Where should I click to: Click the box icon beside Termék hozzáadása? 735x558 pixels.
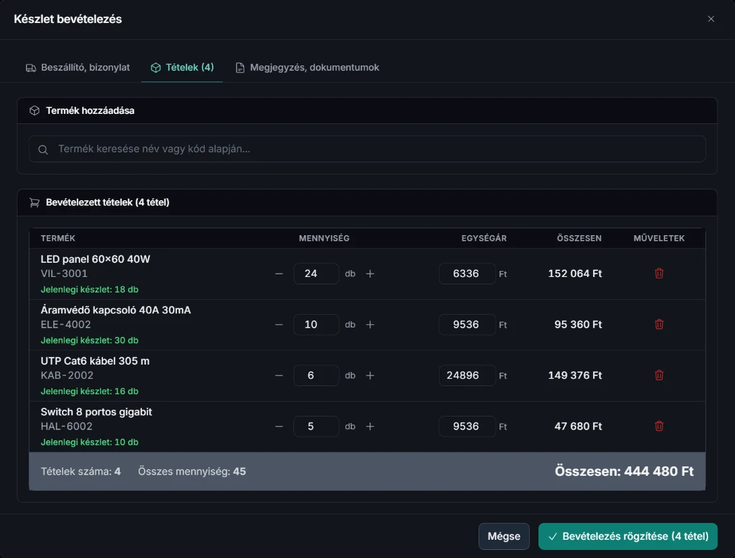point(34,111)
